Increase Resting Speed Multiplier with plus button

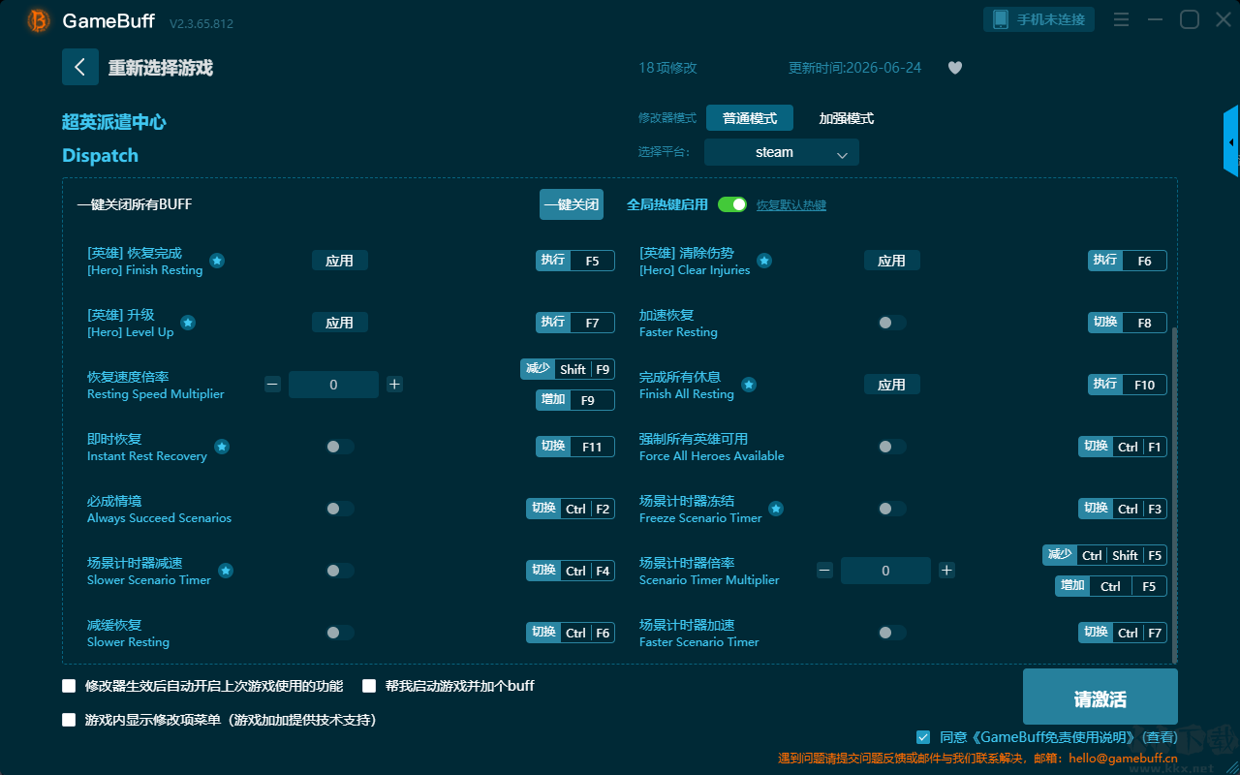click(394, 385)
